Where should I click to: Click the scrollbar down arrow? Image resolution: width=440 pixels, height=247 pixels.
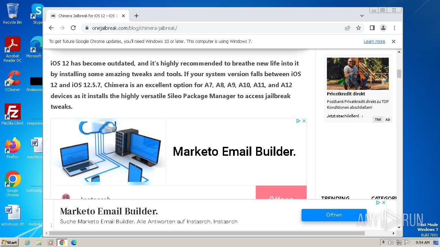(x=399, y=227)
